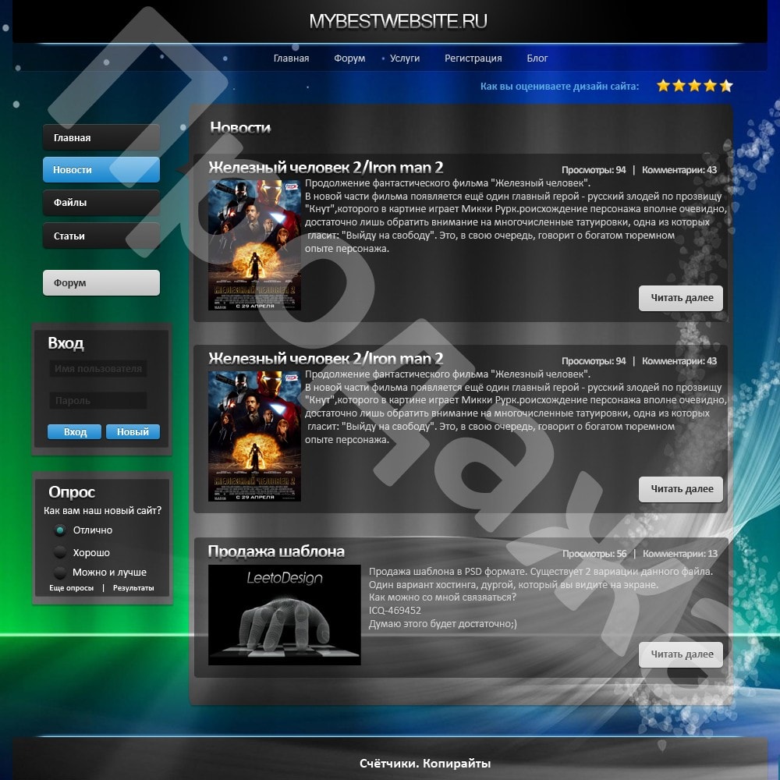Click the light Форум sidebar button
This screenshot has width=780, height=780.
coord(101,282)
